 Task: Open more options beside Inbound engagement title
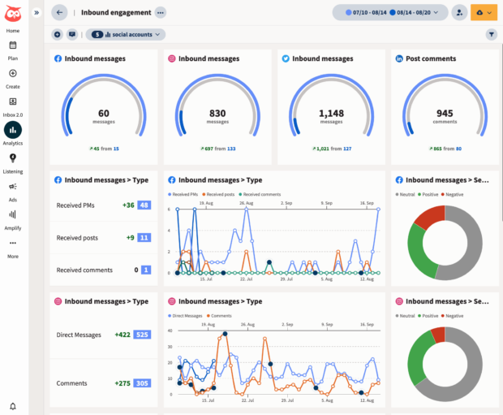(160, 13)
